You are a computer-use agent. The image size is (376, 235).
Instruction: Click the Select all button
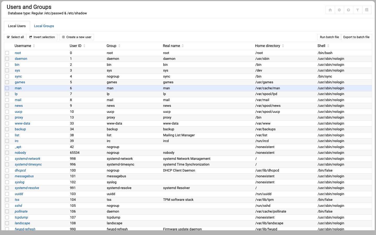pyautogui.click(x=15, y=37)
